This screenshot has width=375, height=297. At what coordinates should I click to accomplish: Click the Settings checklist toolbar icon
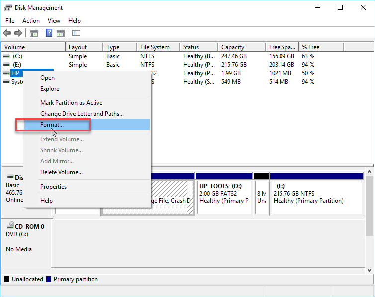[x=76, y=33]
